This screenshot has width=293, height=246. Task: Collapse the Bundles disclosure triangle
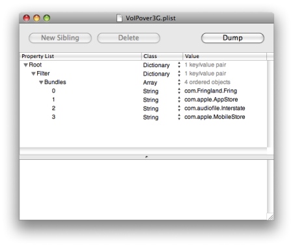[41, 82]
